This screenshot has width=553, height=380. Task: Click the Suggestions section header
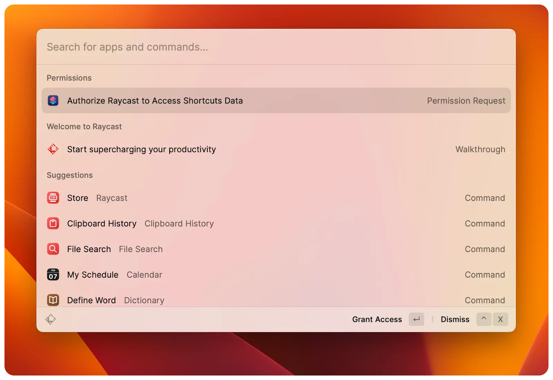click(x=70, y=175)
